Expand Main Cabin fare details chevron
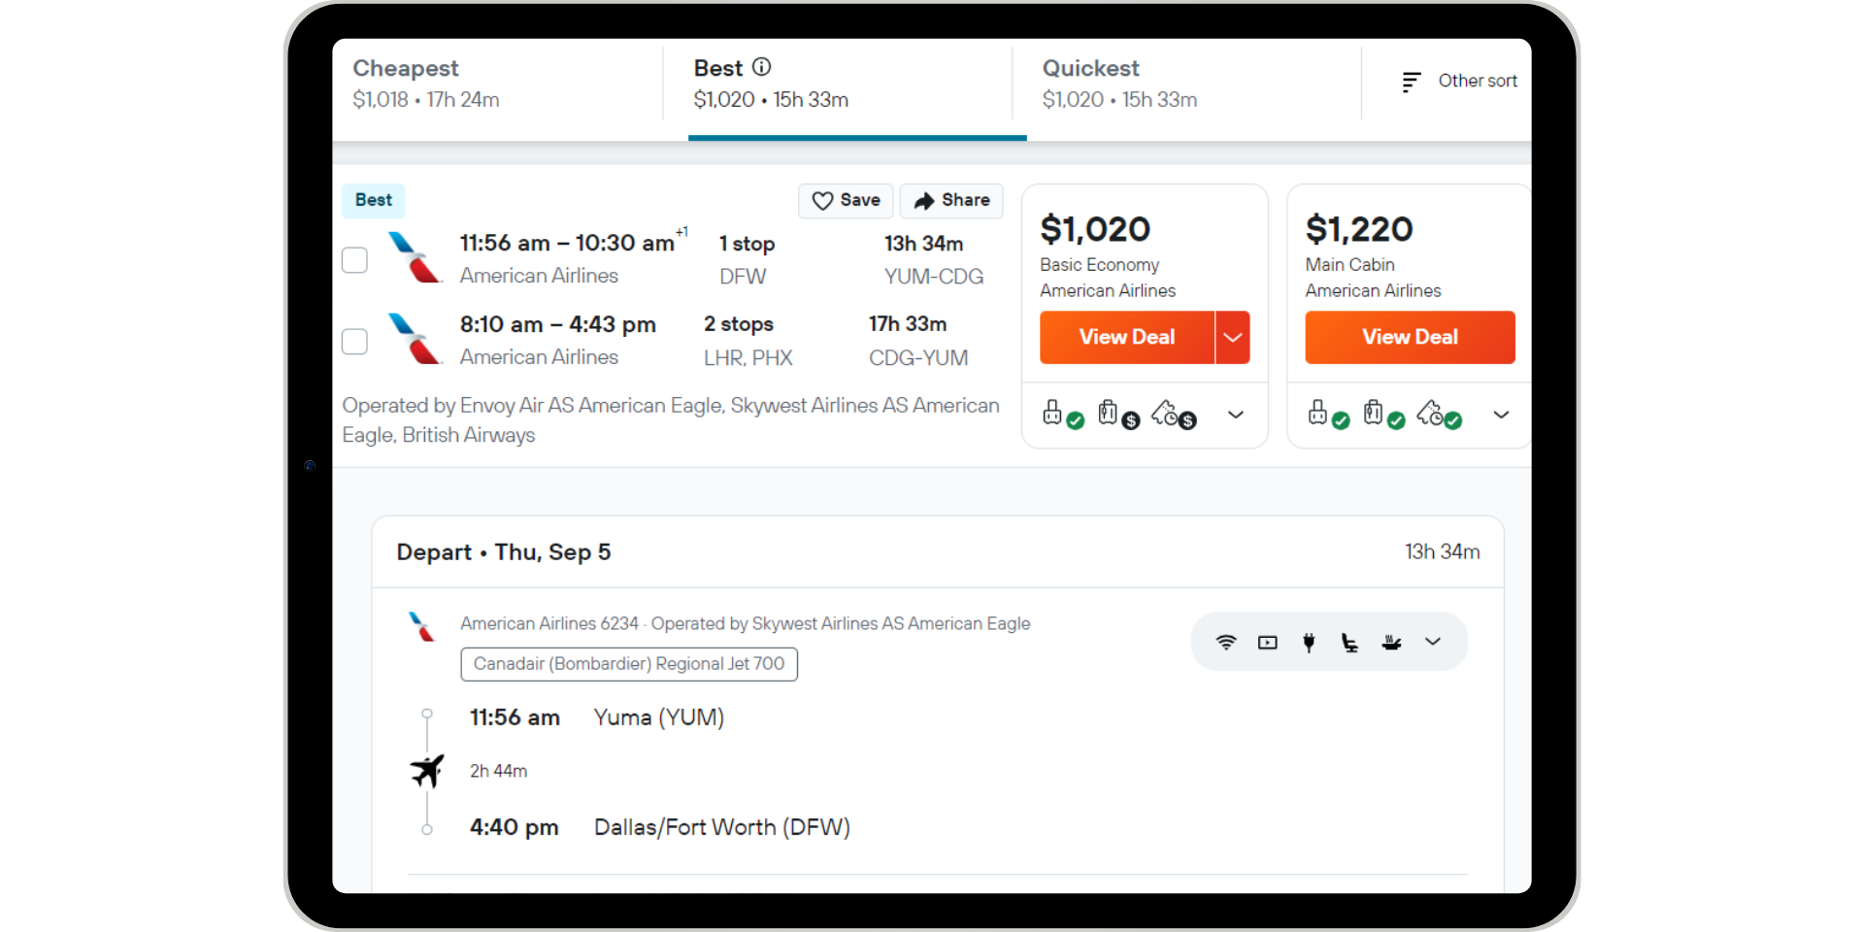Viewport: 1864px width, 932px height. coord(1501,415)
